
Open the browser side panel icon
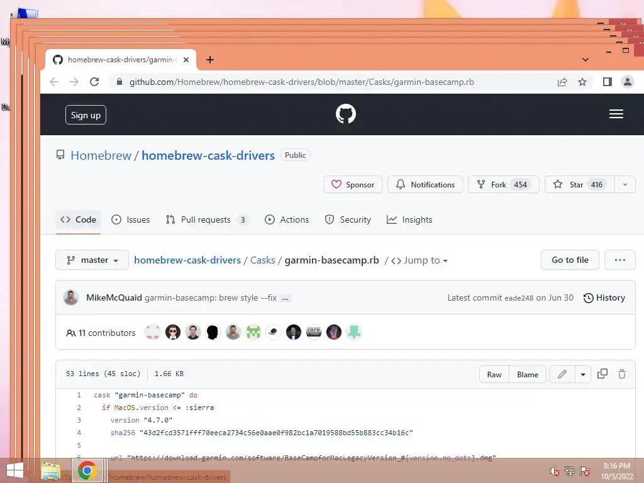tap(607, 82)
